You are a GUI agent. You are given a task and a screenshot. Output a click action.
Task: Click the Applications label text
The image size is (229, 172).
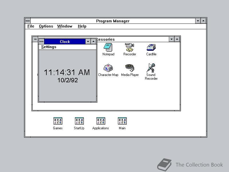[x=101, y=128]
